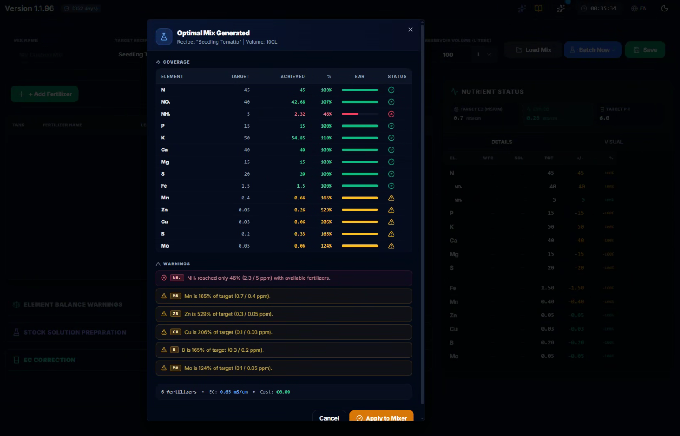Click the flask icon in Optimal Mix header
Screen dimensions: 680x436
164,37
